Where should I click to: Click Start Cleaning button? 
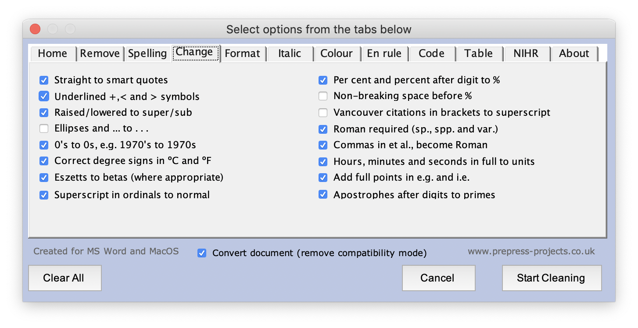coord(551,278)
